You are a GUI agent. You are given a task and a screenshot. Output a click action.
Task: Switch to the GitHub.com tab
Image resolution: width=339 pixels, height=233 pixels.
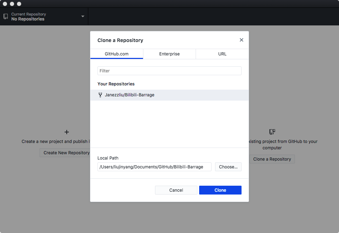pyautogui.click(x=117, y=54)
